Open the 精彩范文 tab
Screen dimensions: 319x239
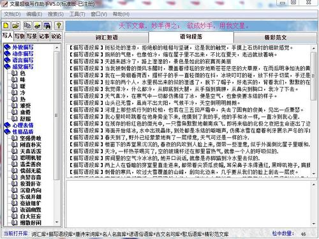[276, 38]
